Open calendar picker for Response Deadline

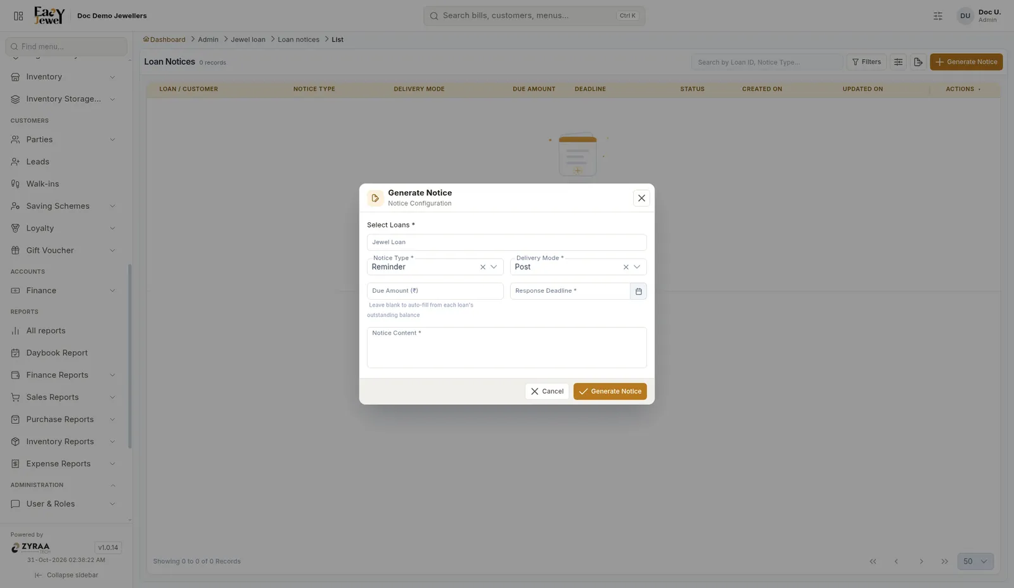pos(638,291)
